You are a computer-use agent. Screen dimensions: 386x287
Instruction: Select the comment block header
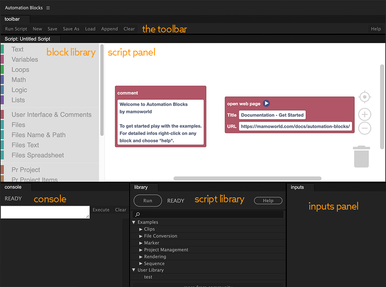tap(128, 93)
